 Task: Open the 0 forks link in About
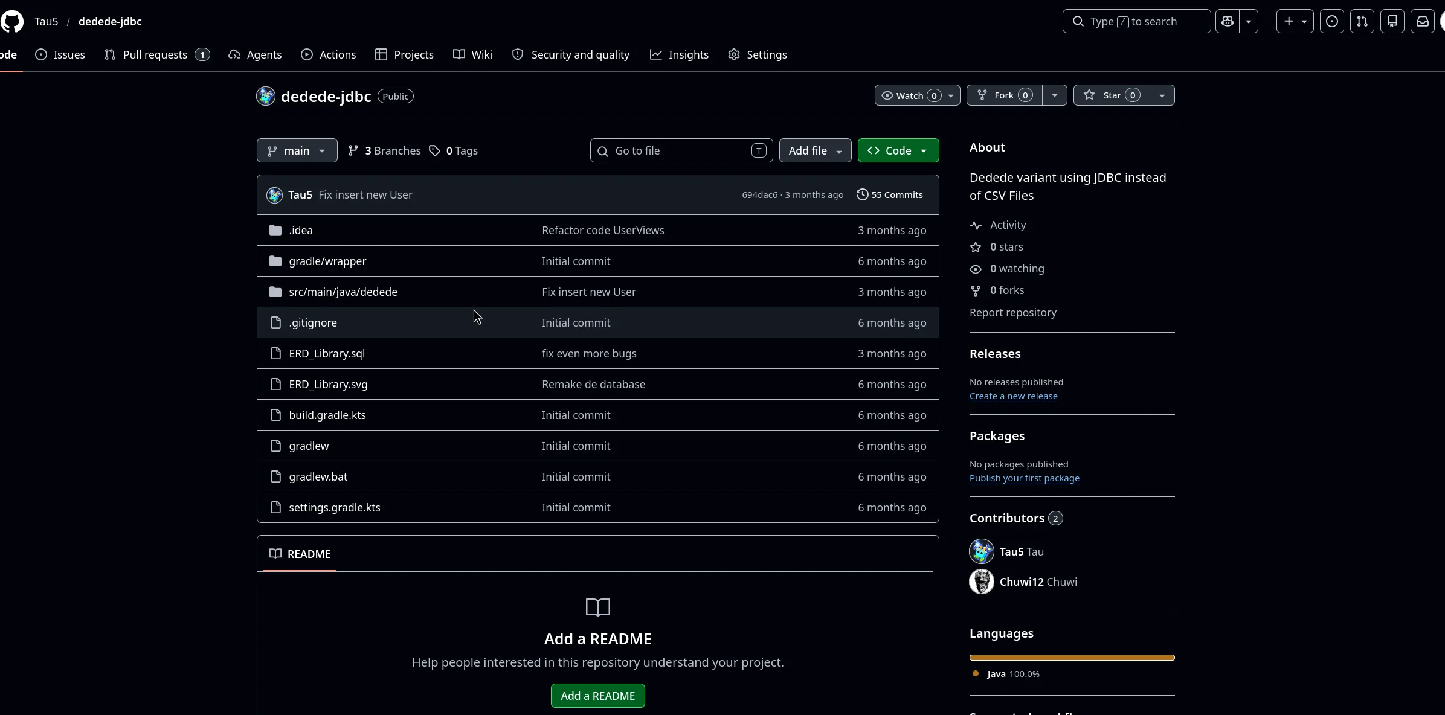click(x=997, y=290)
